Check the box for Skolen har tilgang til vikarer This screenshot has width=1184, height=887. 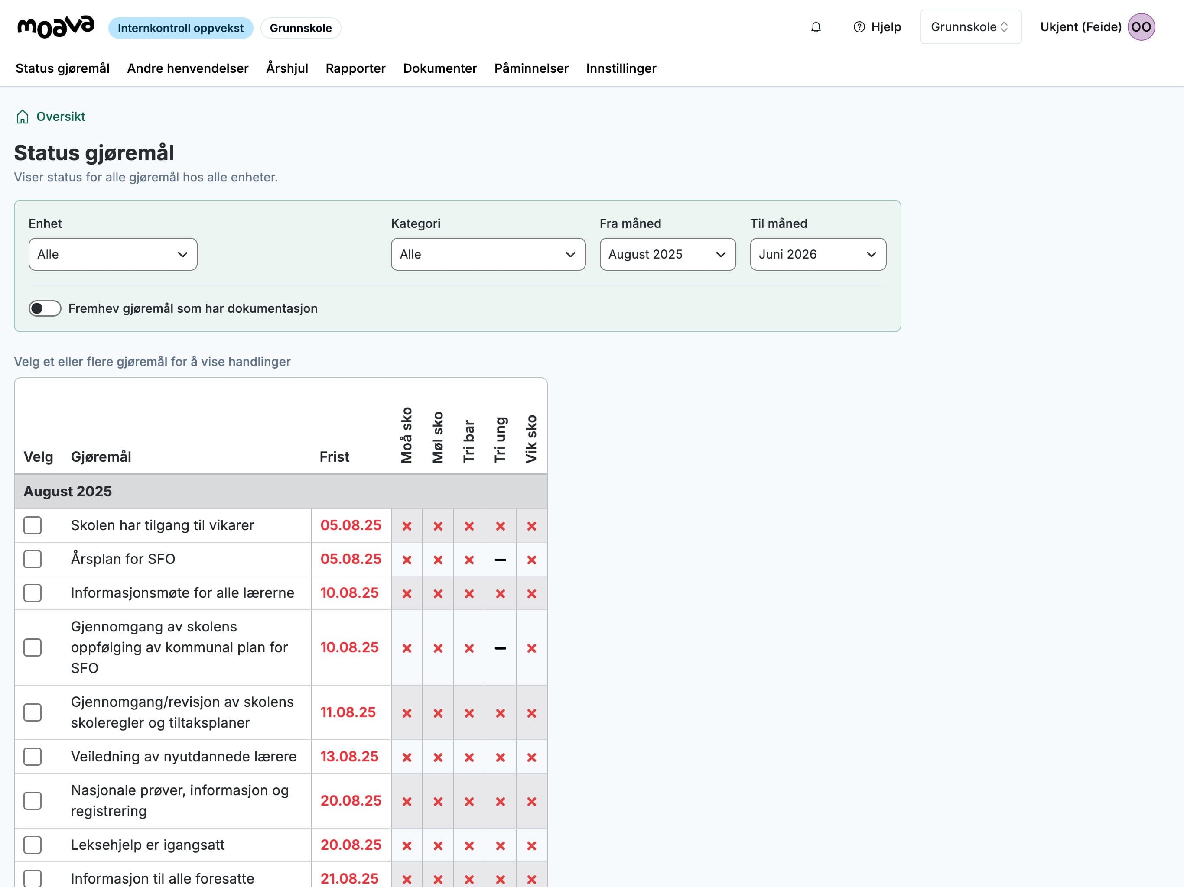pyautogui.click(x=33, y=525)
